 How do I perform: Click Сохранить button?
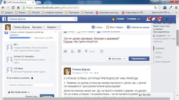[47, 96]
